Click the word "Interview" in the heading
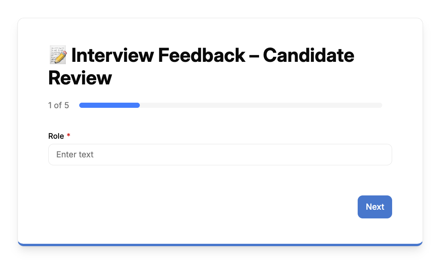The image size is (446, 264). [112, 55]
